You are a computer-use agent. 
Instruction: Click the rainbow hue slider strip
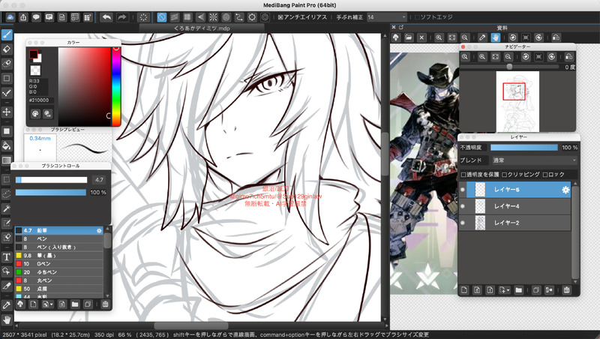[x=116, y=86]
